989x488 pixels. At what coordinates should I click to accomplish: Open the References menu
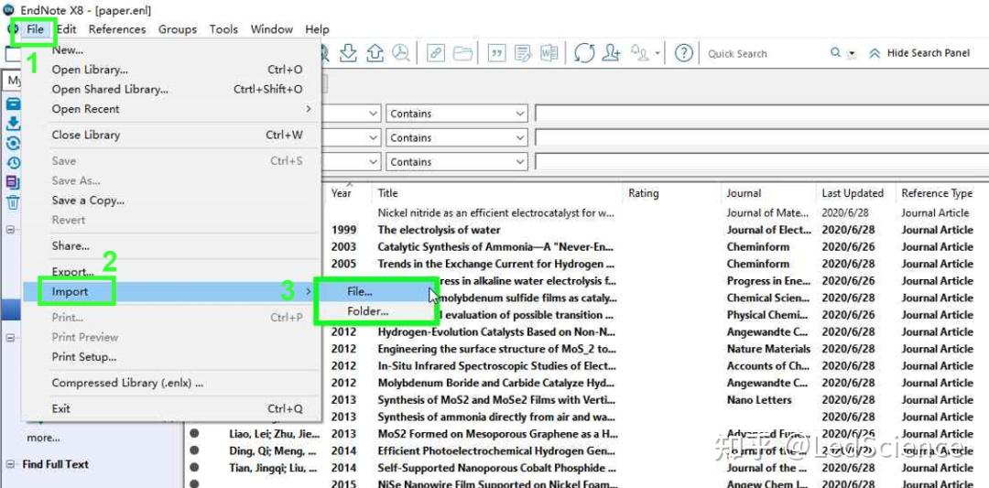[116, 29]
